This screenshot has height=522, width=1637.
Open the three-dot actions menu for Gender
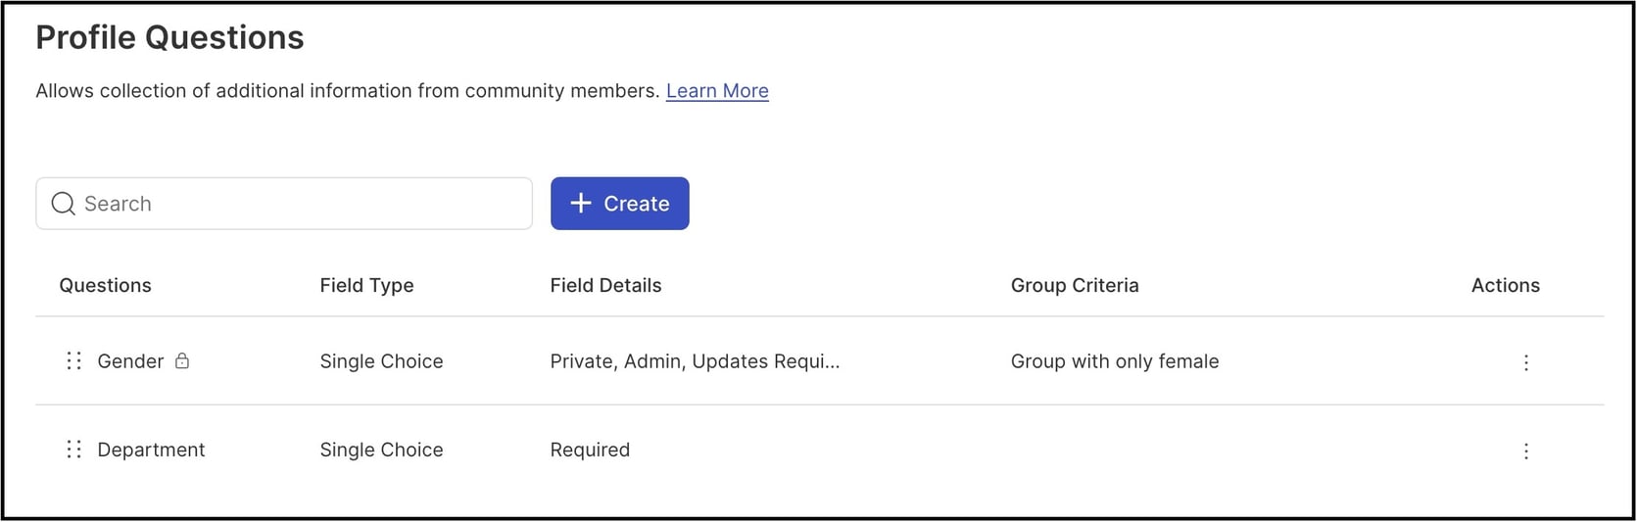[x=1525, y=362]
